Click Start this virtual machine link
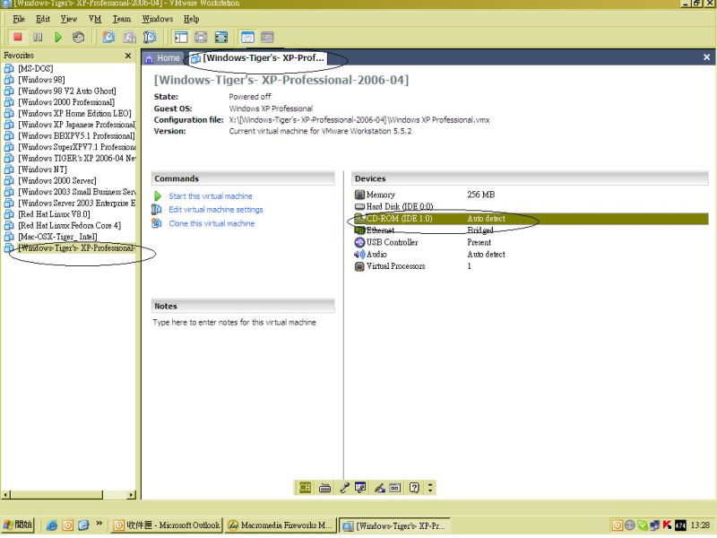This screenshot has width=717, height=538. pyautogui.click(x=211, y=195)
